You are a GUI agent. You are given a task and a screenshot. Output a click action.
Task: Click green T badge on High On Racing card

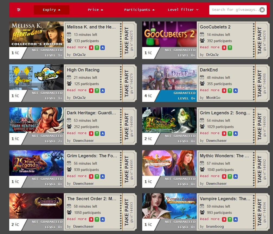97,91
